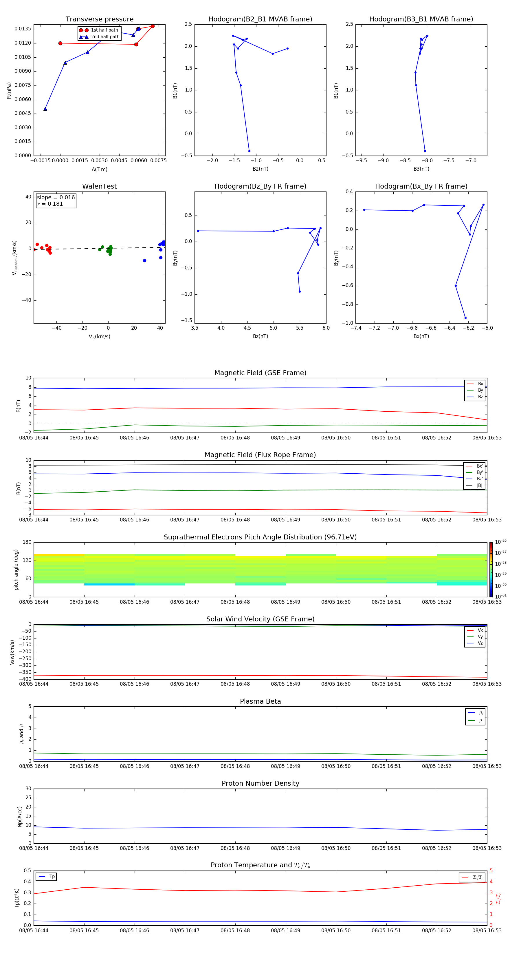This screenshot has width=521, height=956.
Task: Click the "Hodogram(Bx_By FR frame)" title
Action: click(x=421, y=186)
